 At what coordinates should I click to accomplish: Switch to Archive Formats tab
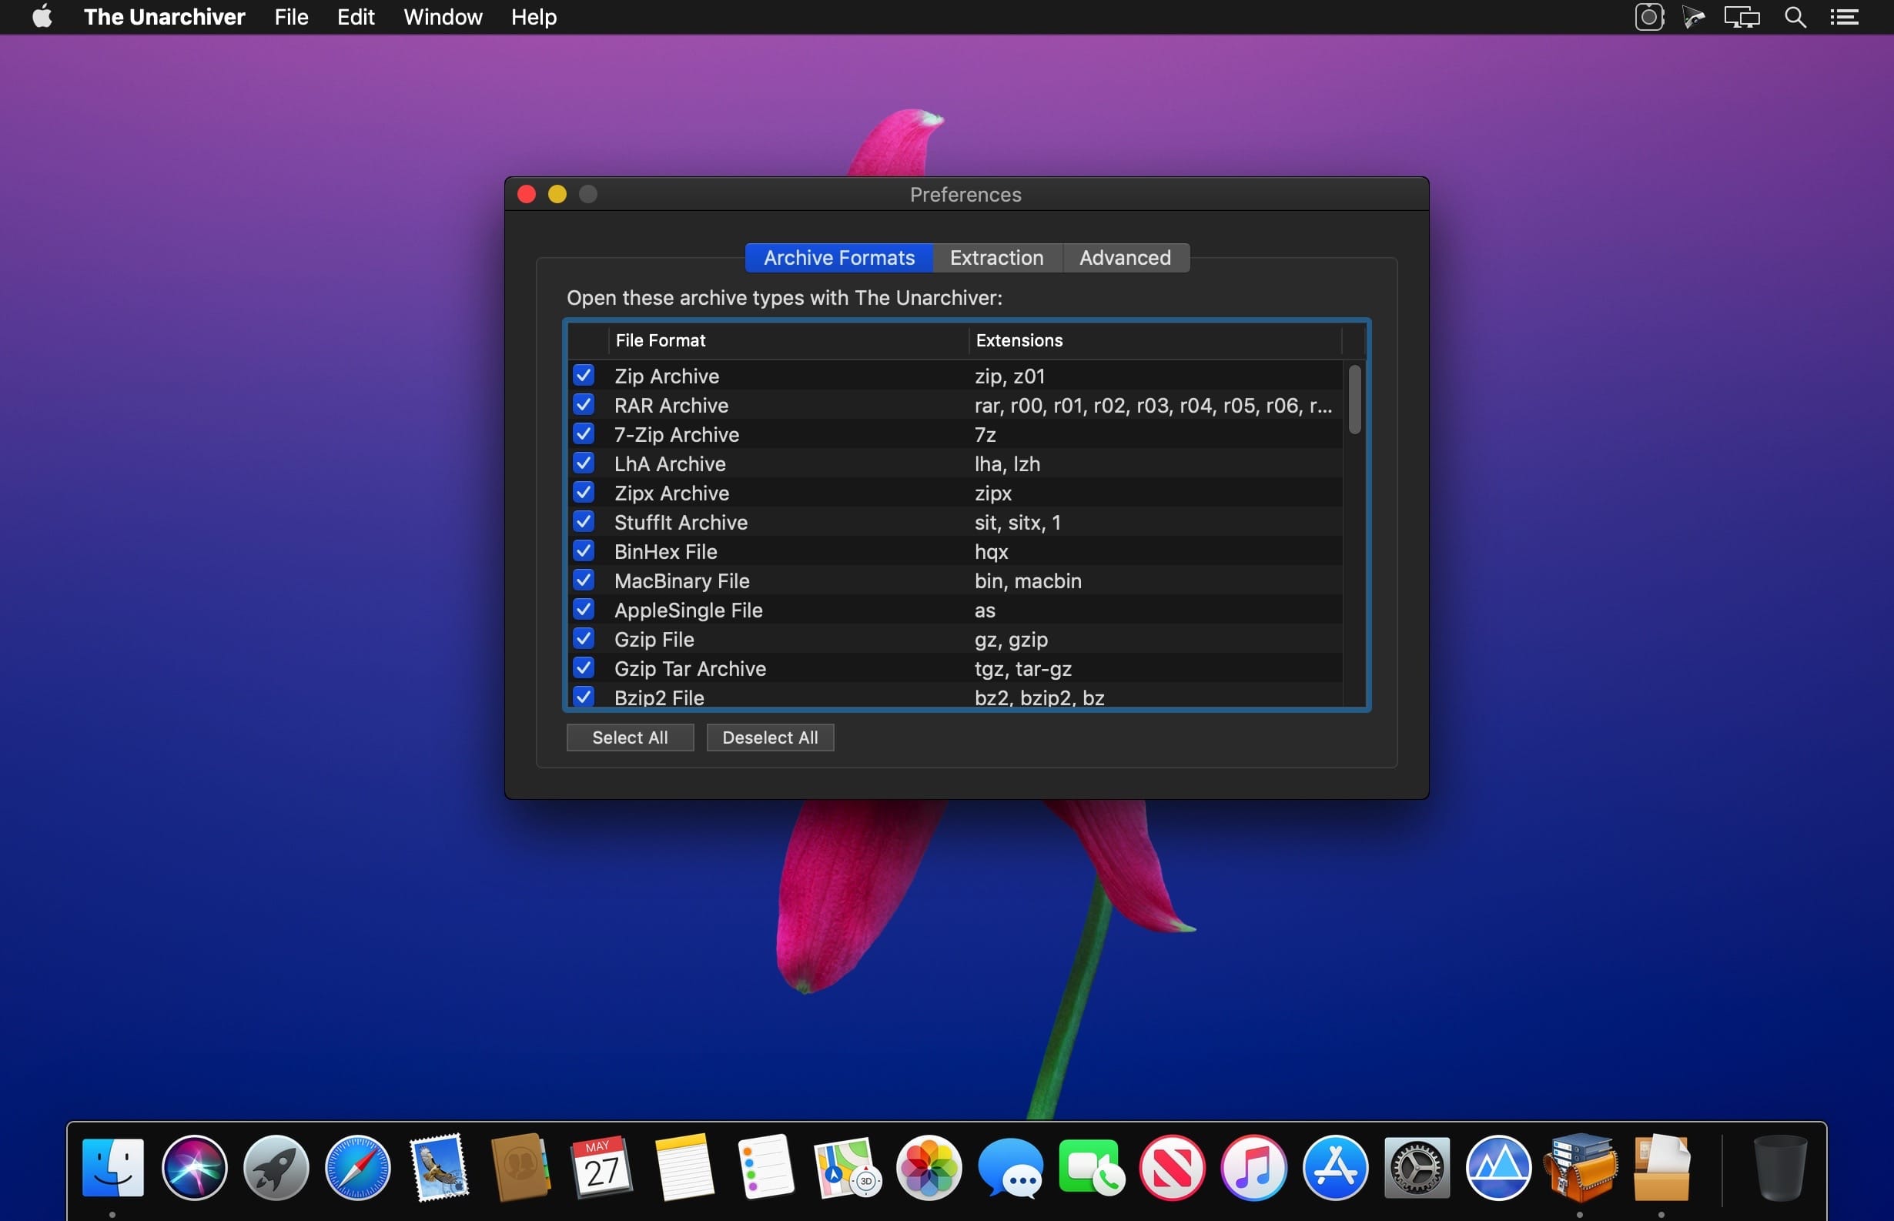pos(838,258)
